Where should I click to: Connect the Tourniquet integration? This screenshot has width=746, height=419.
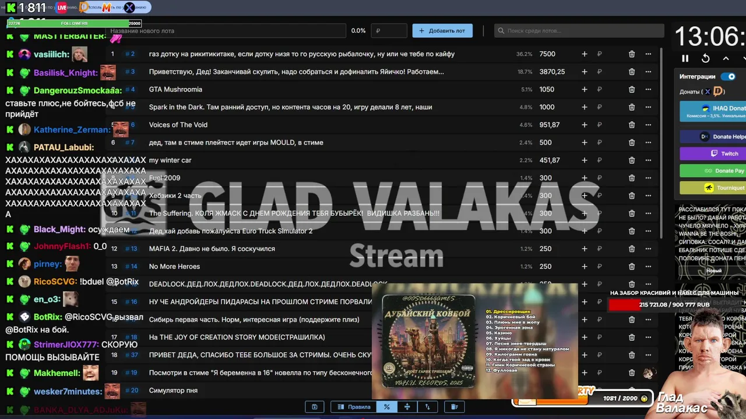[x=713, y=187]
